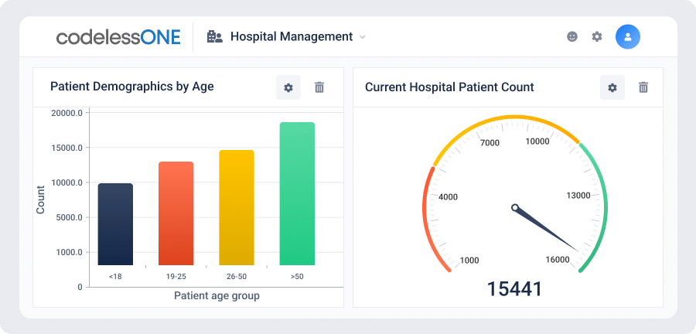
Task: Click the Patient Demographics by Age title
Action: 131,87
